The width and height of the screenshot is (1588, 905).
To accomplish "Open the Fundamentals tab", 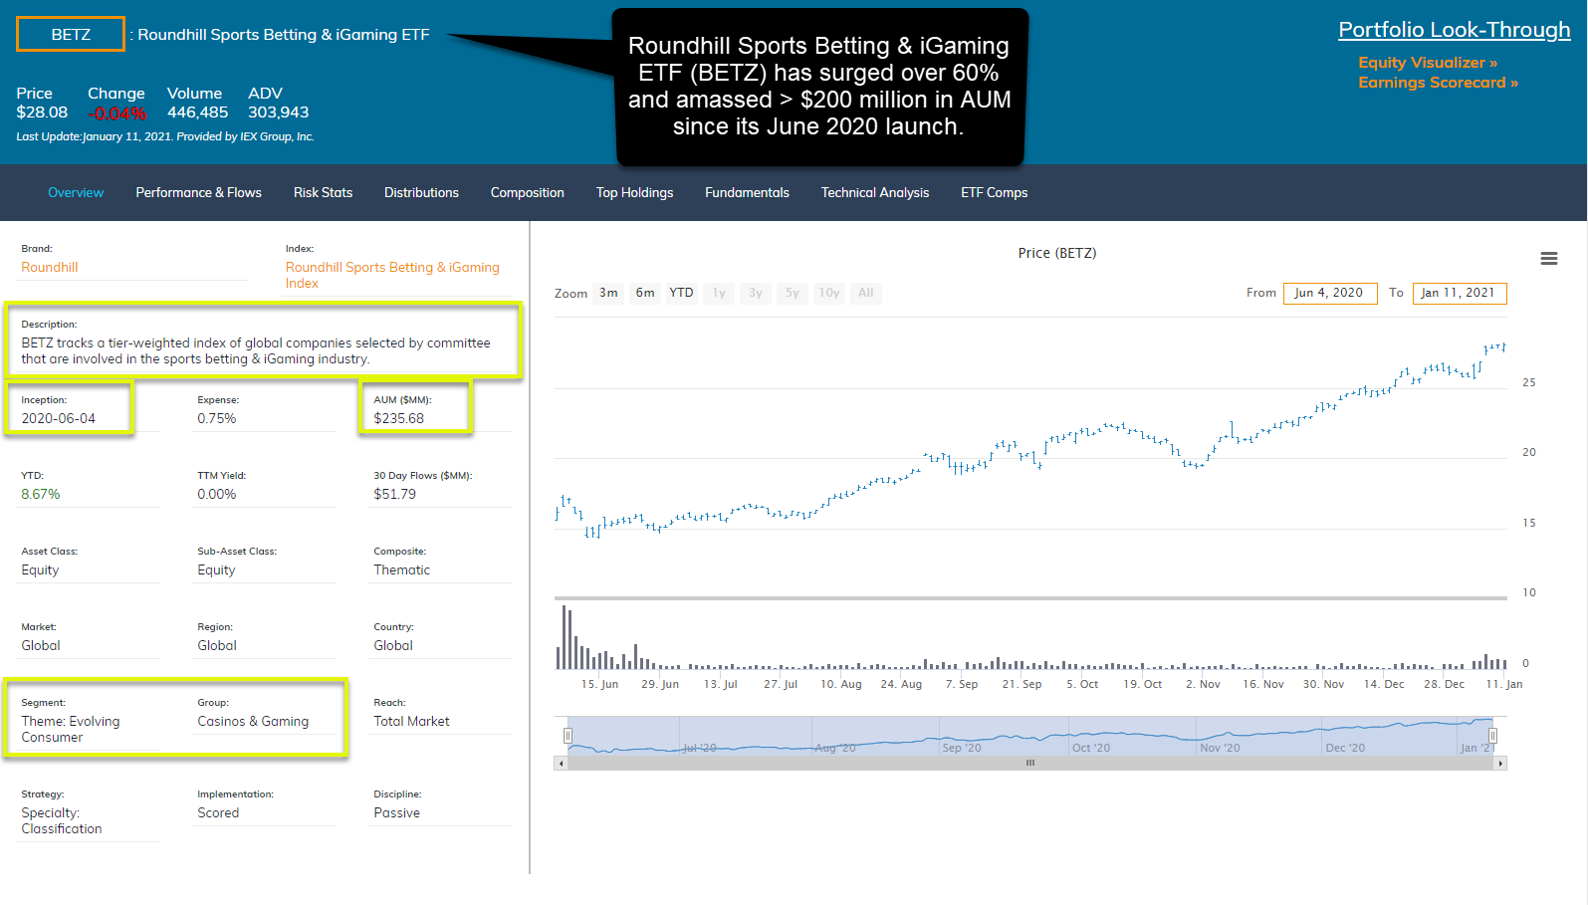I will 747,193.
